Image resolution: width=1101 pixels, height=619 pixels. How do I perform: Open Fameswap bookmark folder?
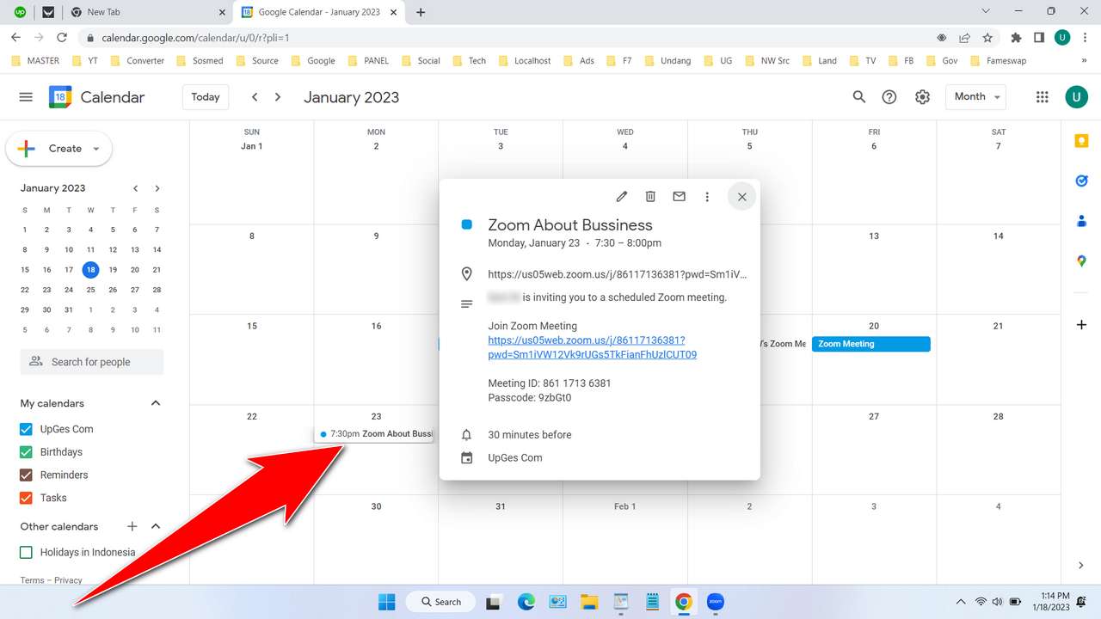tap(997, 61)
